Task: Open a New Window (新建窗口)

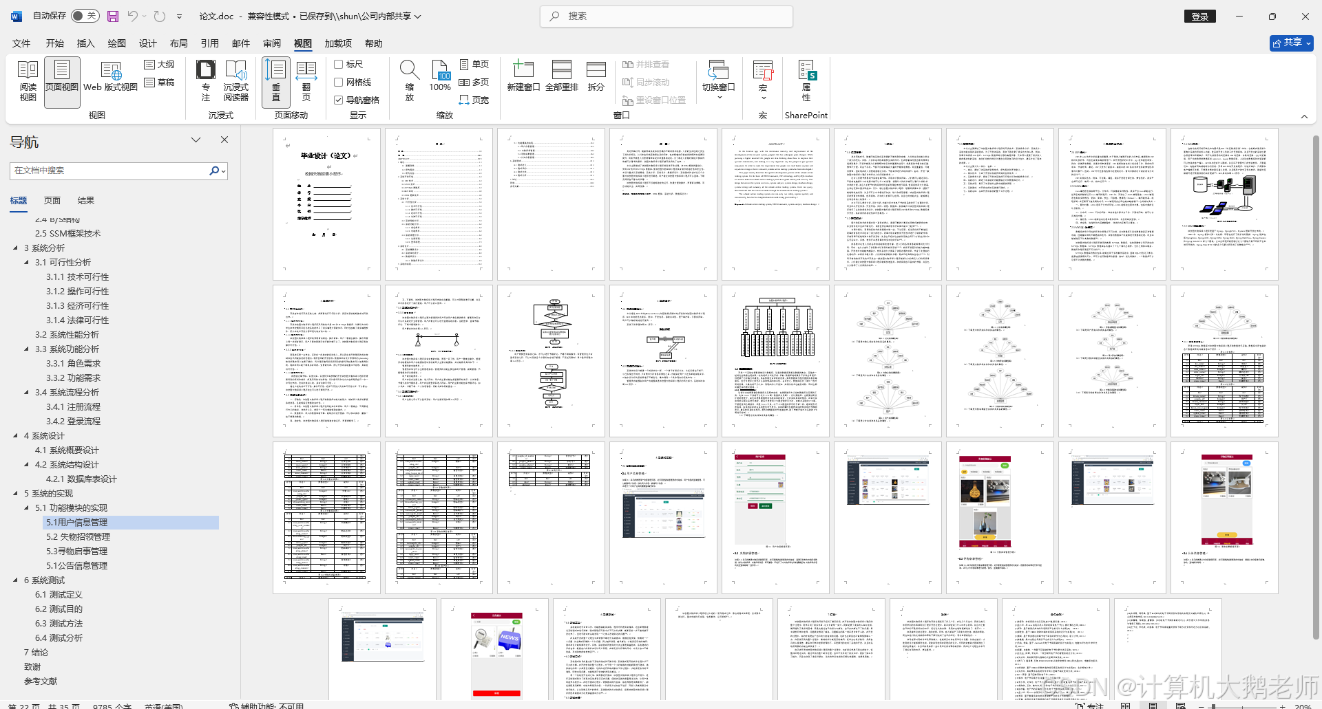Action: pyautogui.click(x=523, y=77)
